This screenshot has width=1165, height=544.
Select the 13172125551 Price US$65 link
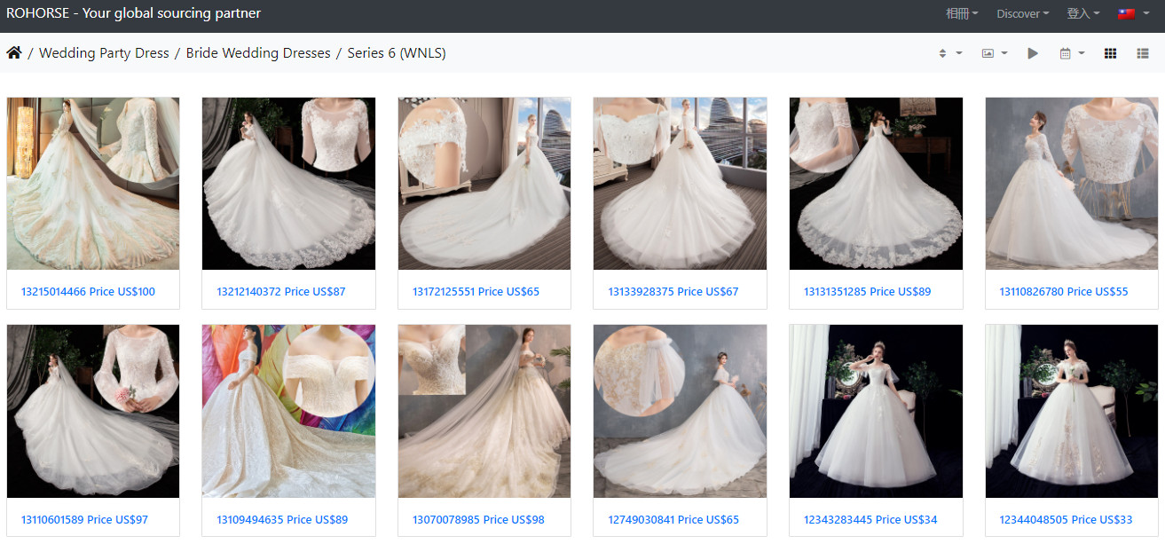476,291
